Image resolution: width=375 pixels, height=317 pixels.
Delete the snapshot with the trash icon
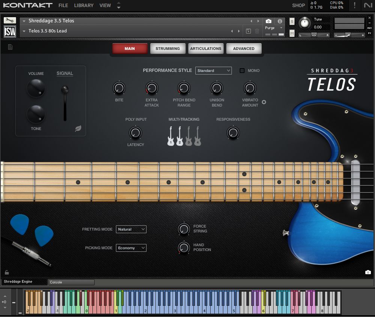[x=257, y=31]
